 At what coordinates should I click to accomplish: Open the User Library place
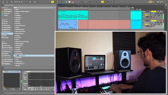coord(7,46)
